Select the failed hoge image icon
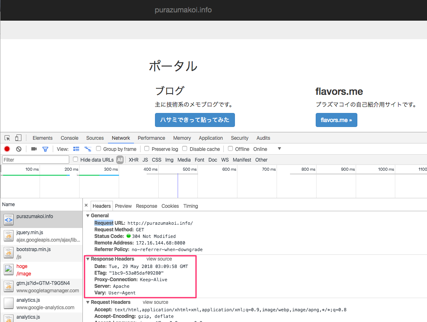Image resolution: width=427 pixels, height=322 pixels. point(8,270)
